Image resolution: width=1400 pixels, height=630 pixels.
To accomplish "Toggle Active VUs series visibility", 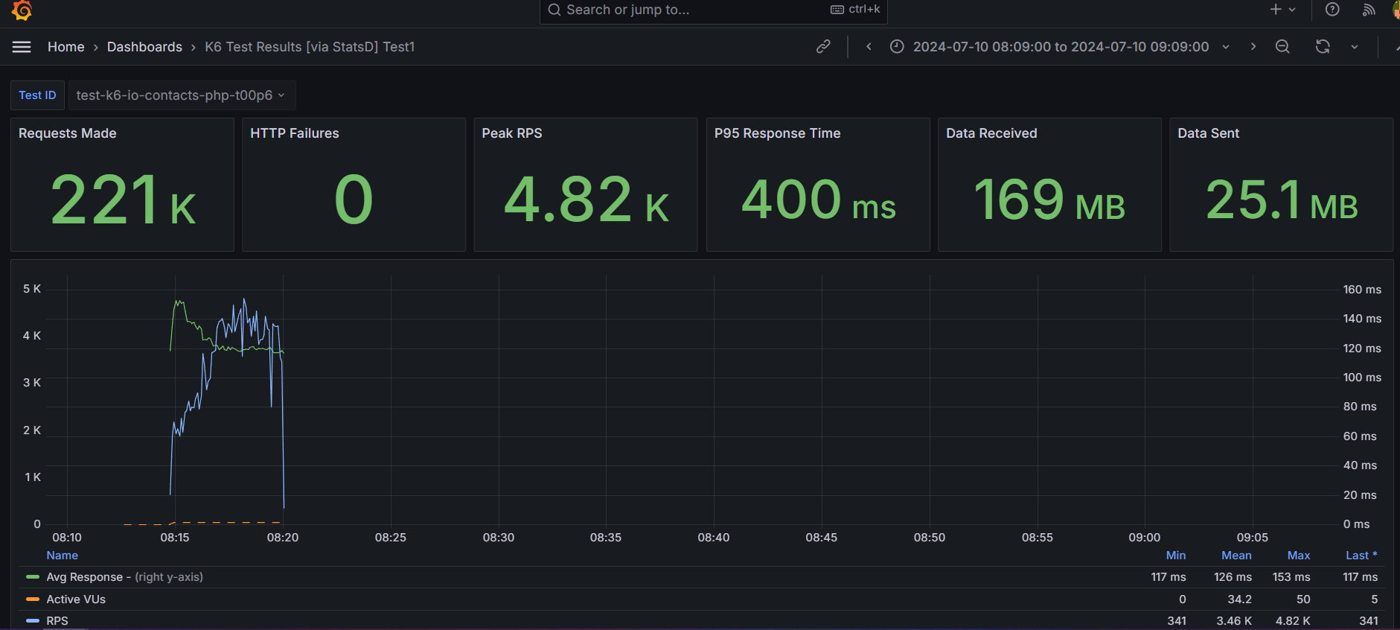I will click(76, 599).
